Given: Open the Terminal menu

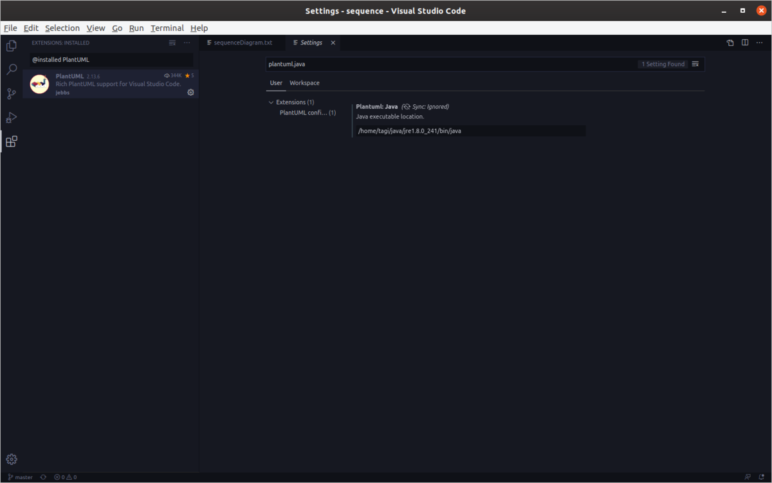Looking at the screenshot, I should tap(167, 28).
